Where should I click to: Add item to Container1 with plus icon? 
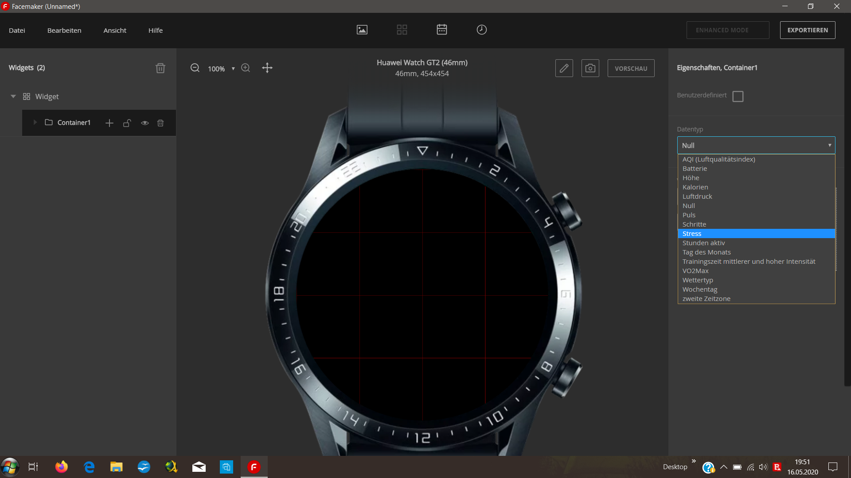109,123
